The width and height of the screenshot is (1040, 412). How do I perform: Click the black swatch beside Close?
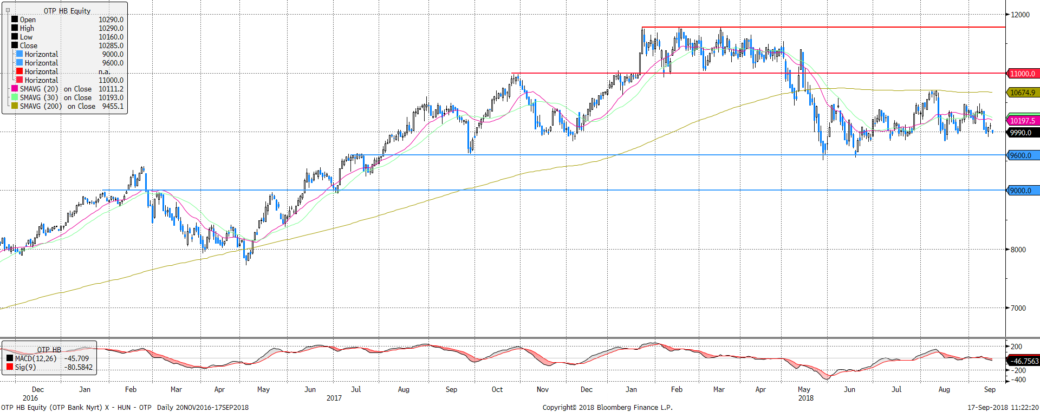click(x=15, y=45)
